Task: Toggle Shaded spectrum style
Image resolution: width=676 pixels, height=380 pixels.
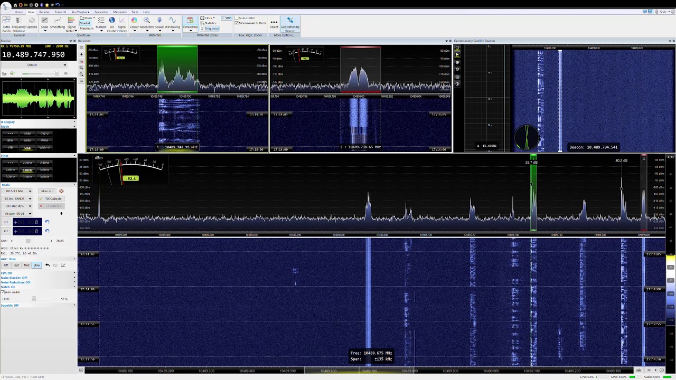Action: click(85, 23)
